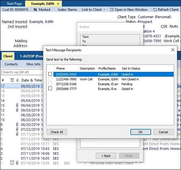Click Open in New Window

pyautogui.click(x=129, y=10)
